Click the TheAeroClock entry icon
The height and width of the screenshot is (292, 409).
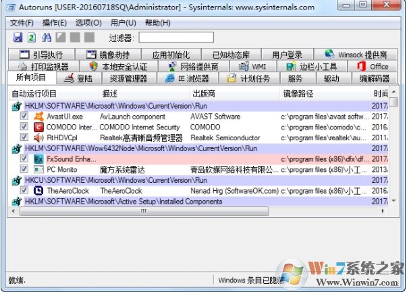tap(38, 191)
